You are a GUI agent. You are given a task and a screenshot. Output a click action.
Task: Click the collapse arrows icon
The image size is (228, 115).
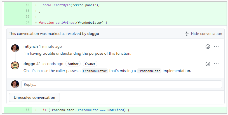tap(187, 34)
